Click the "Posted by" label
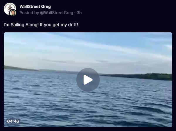 point(29,13)
